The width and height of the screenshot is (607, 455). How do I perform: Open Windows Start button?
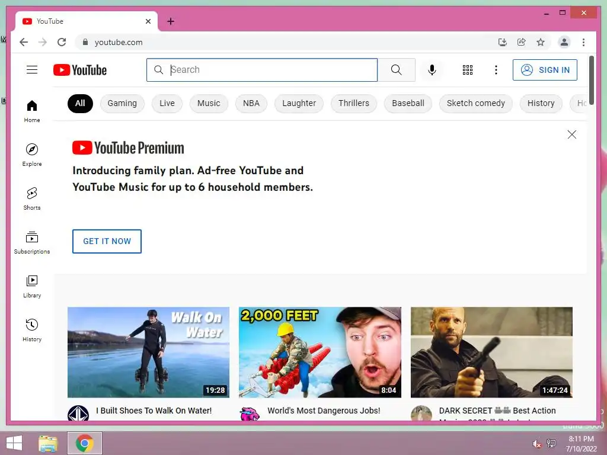[14, 443]
